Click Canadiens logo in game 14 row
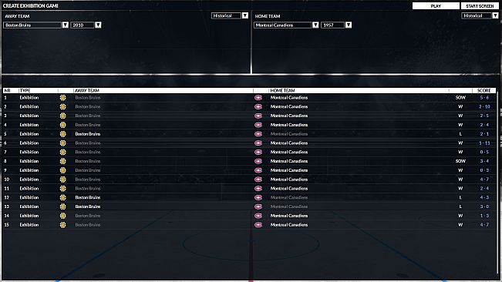Screen dimensions: 502x282 tap(258, 216)
